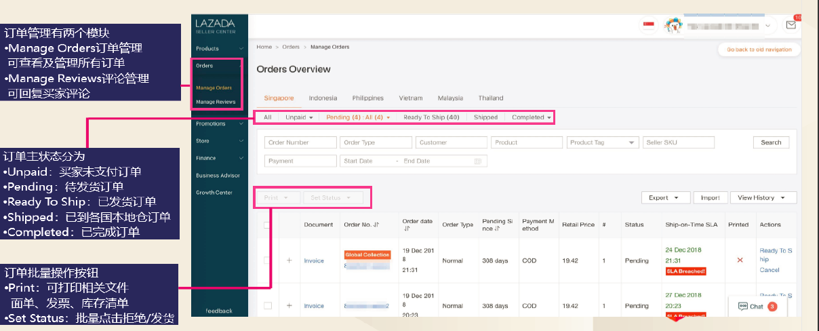Click Go back to old navigation
This screenshot has height=331, width=819.
click(x=759, y=50)
